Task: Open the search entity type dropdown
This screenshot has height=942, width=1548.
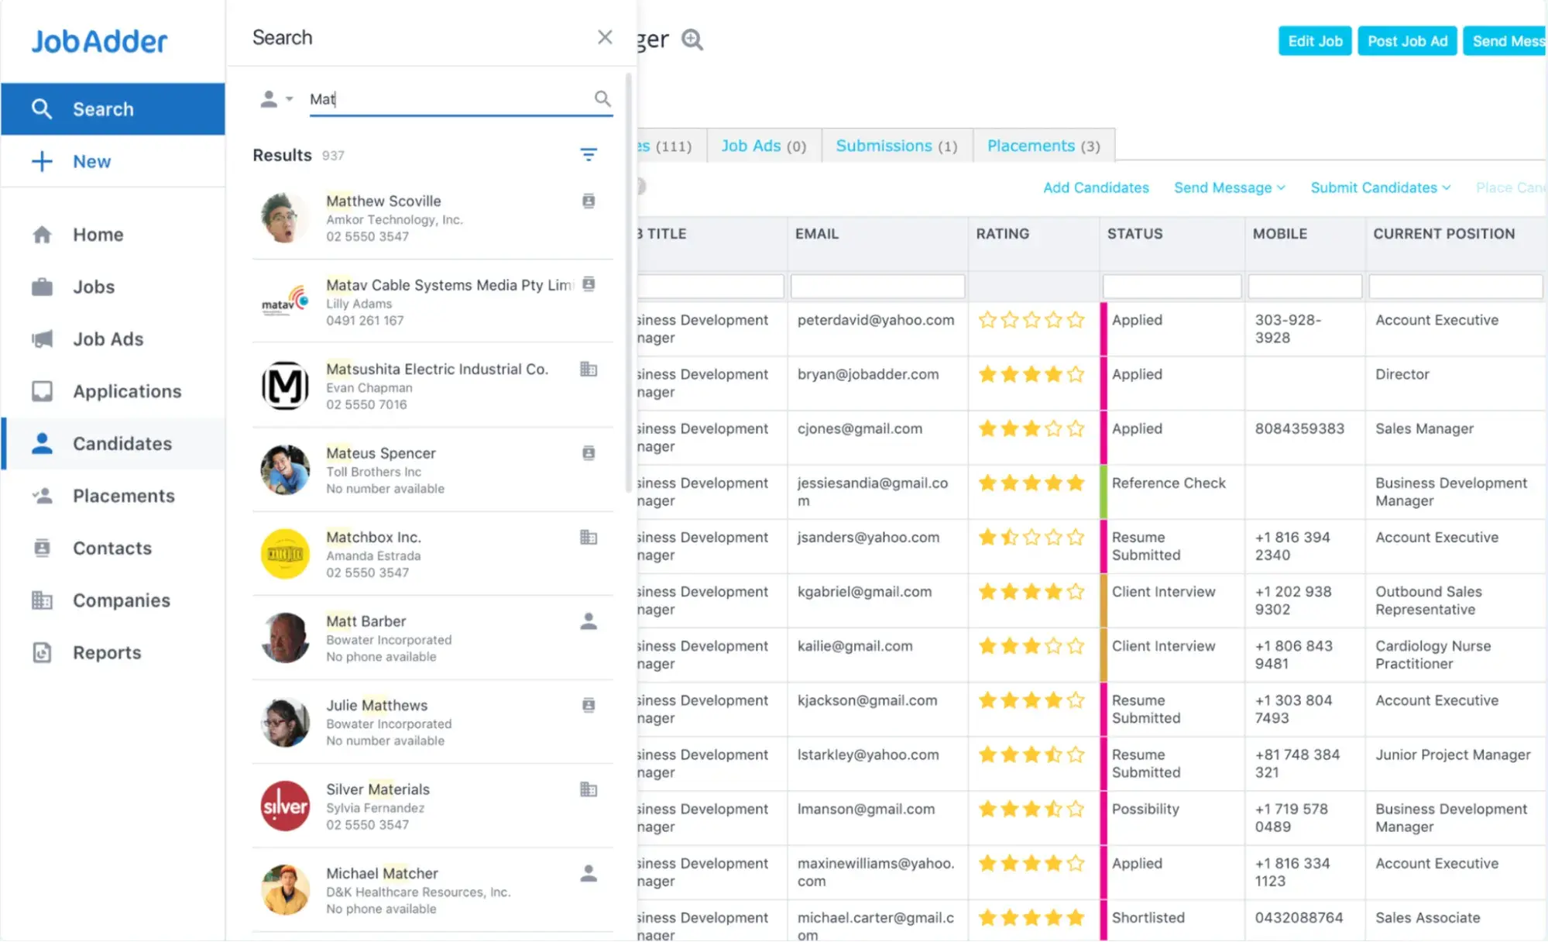Action: tap(276, 98)
